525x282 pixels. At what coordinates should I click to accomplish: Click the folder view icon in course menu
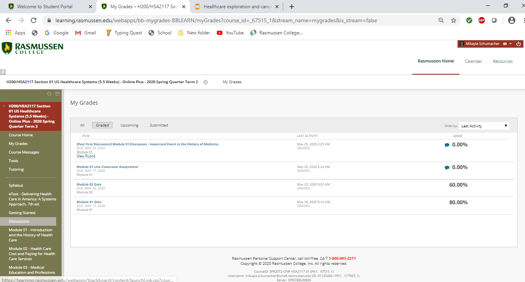pos(57,94)
